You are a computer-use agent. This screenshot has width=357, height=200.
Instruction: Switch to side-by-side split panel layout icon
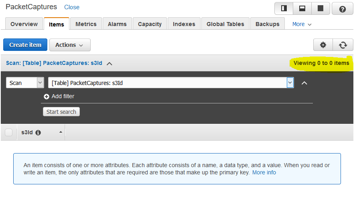coord(284,9)
